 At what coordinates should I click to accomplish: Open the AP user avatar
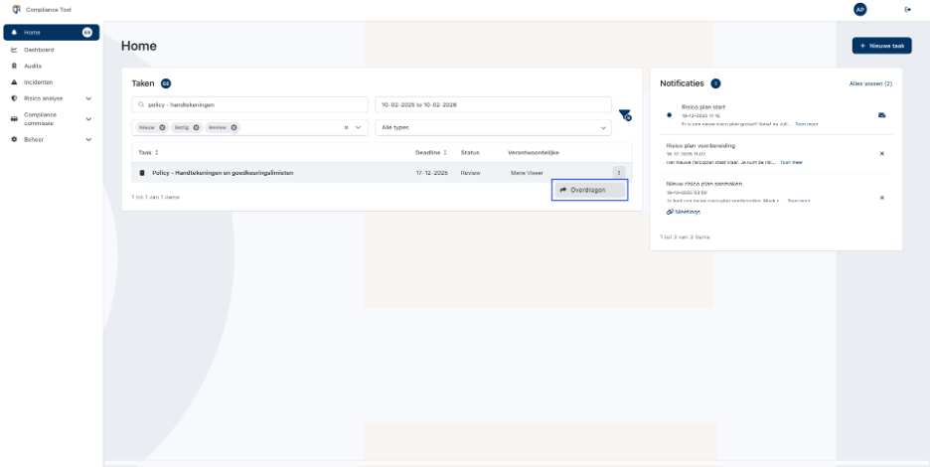pos(860,10)
